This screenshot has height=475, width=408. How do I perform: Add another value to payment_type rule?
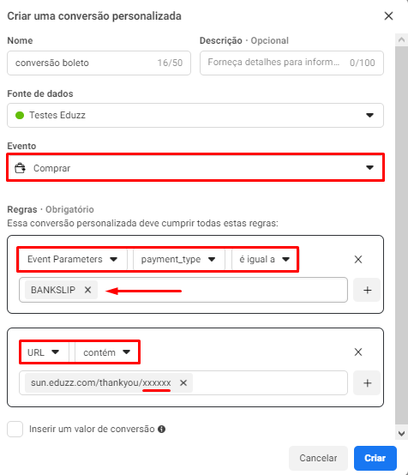tap(367, 290)
